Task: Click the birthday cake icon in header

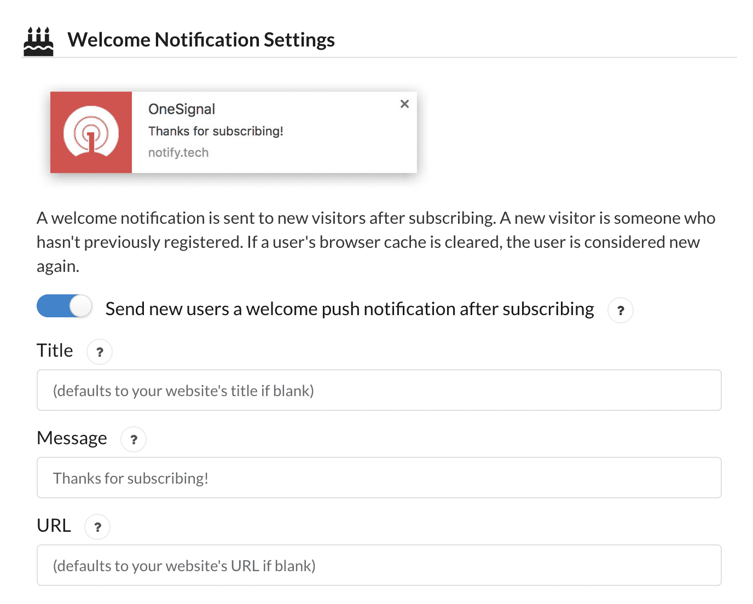Action: [38, 42]
